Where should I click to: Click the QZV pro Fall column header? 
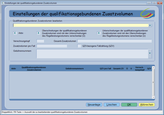105,68
